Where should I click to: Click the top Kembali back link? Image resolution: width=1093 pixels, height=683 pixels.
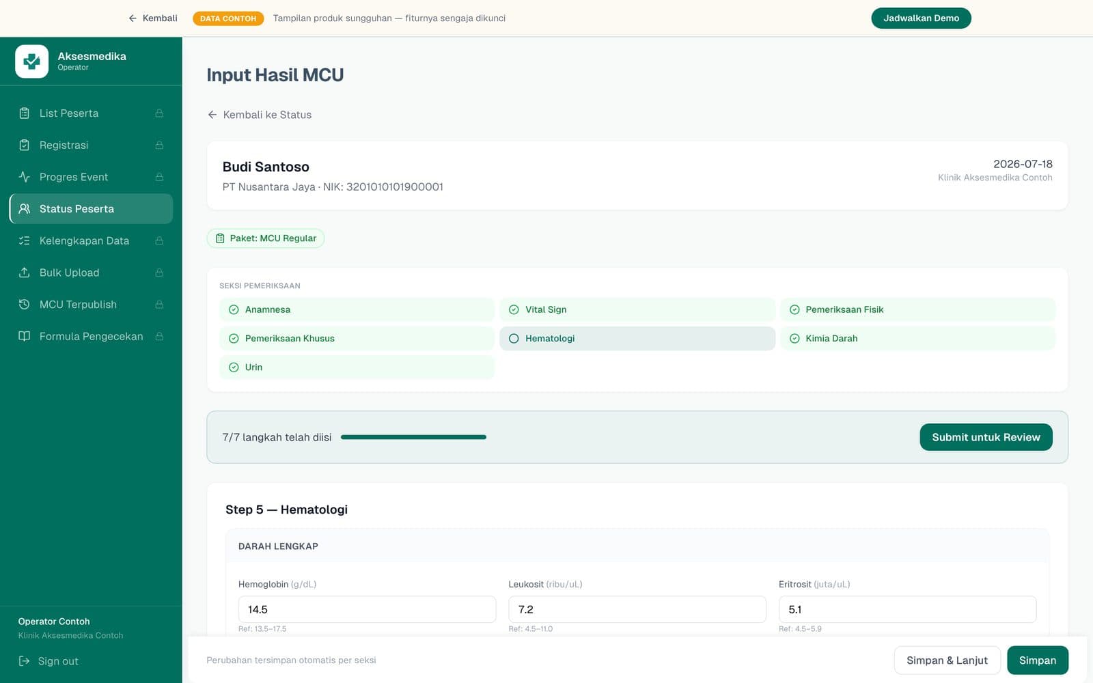(x=153, y=18)
